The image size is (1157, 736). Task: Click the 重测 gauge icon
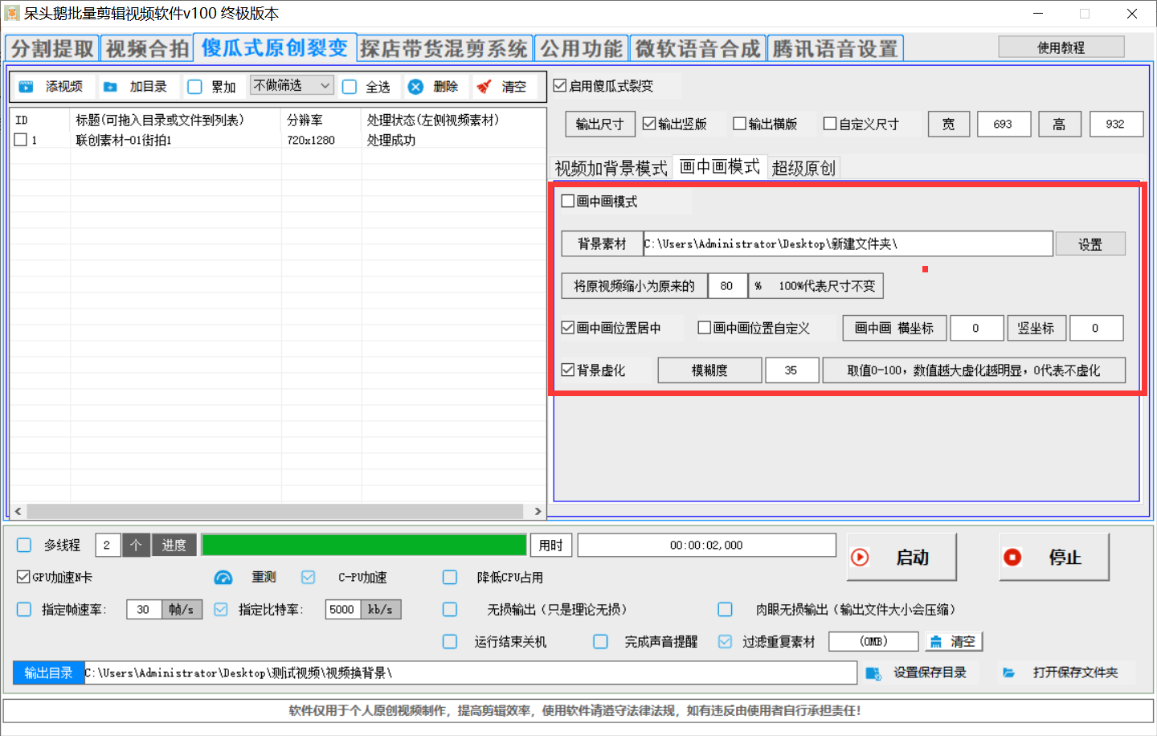223,578
